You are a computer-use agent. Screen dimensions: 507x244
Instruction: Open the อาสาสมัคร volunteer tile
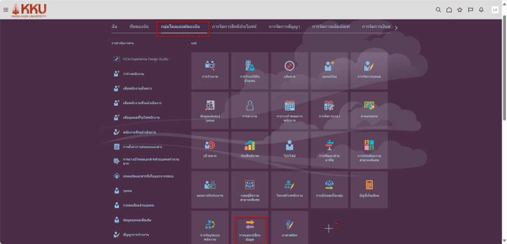(289, 228)
